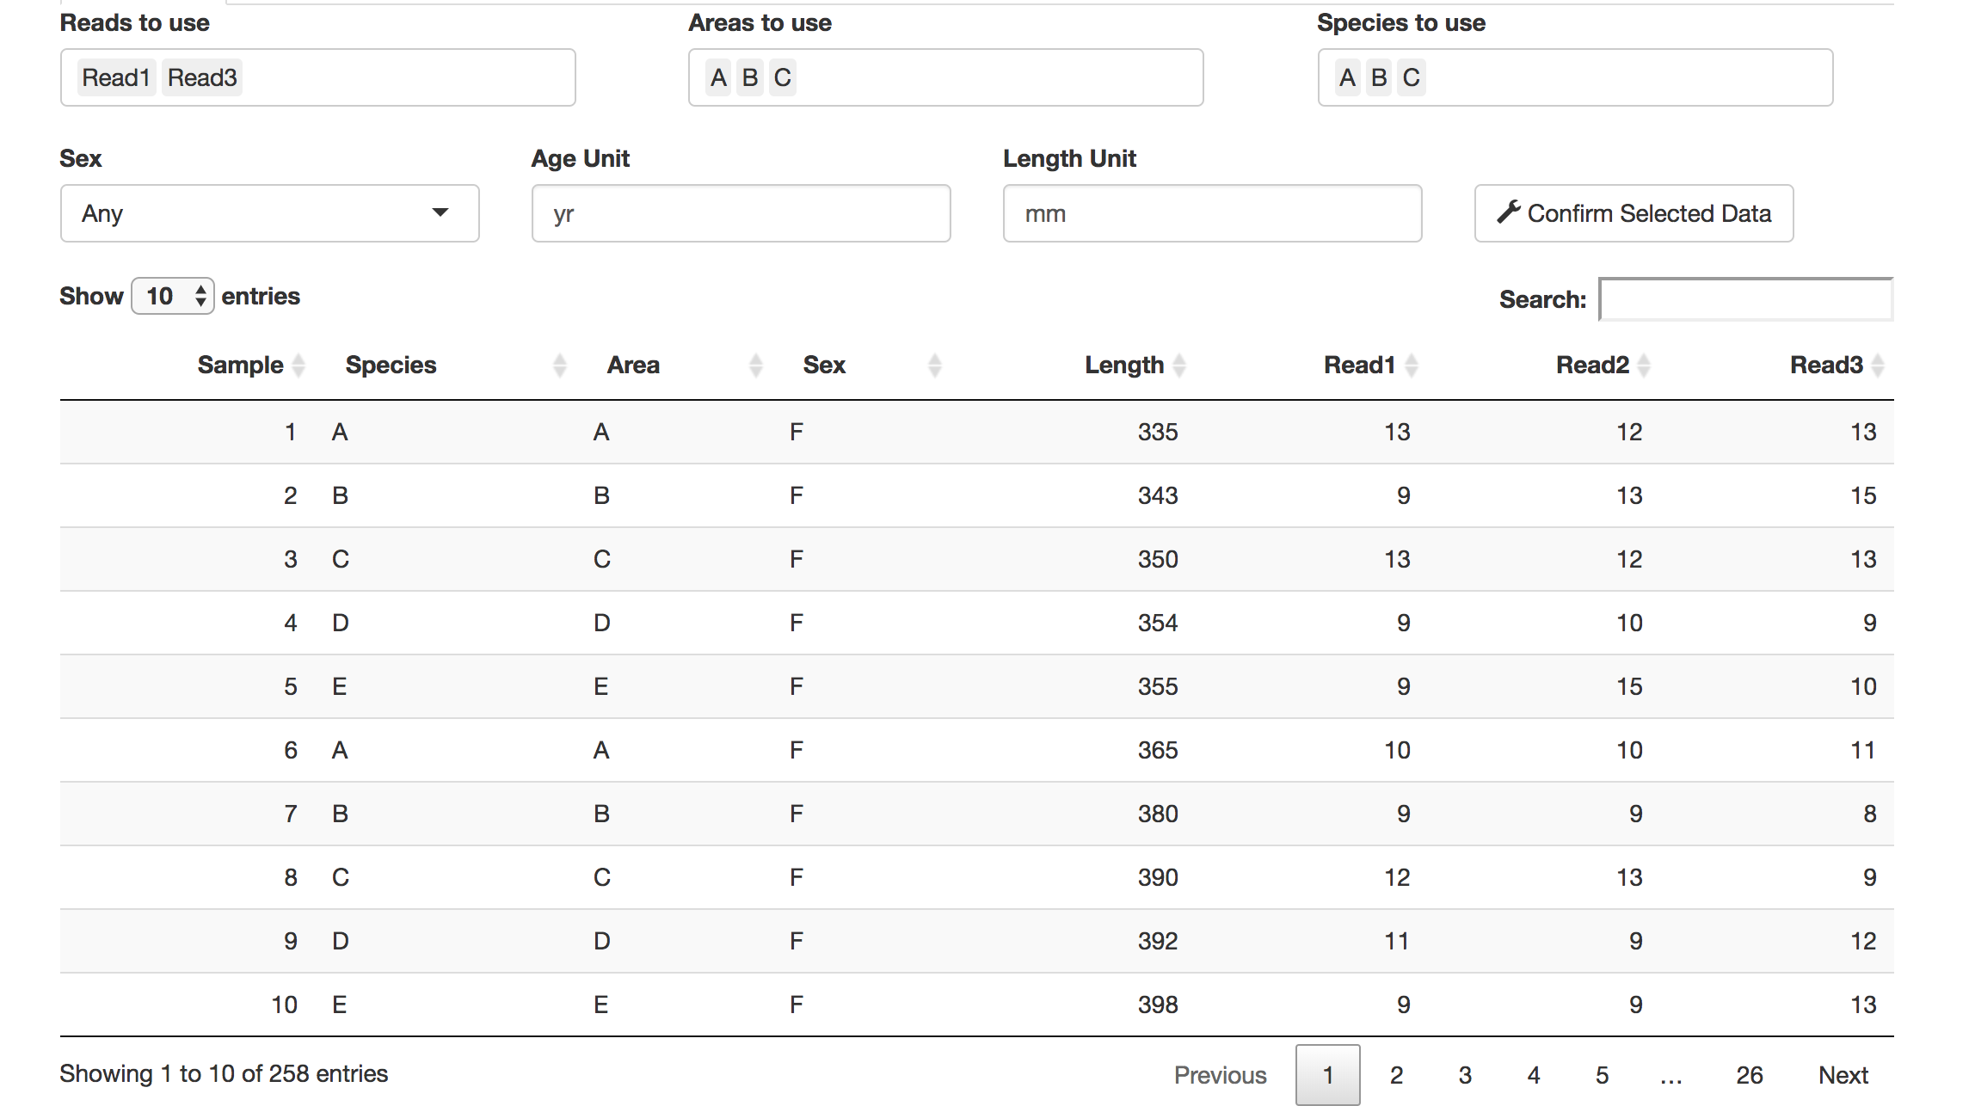This screenshot has height=1106, width=1975.
Task: Sort by Area column arrow icon
Action: click(755, 366)
